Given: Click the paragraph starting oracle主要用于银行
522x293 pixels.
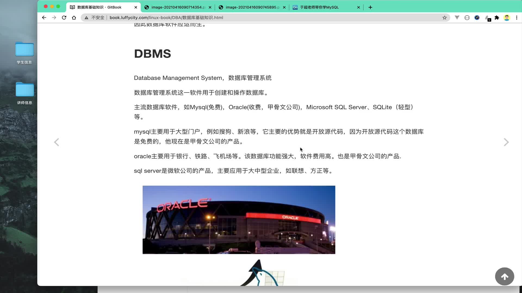Looking at the screenshot, I should [268, 156].
